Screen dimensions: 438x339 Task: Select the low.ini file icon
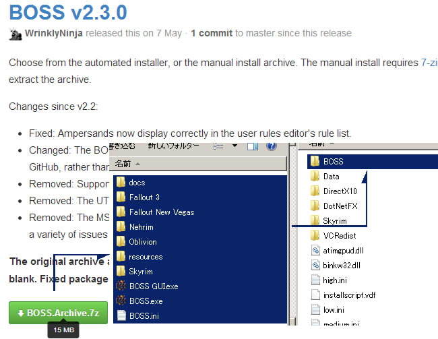pyautogui.click(x=315, y=309)
